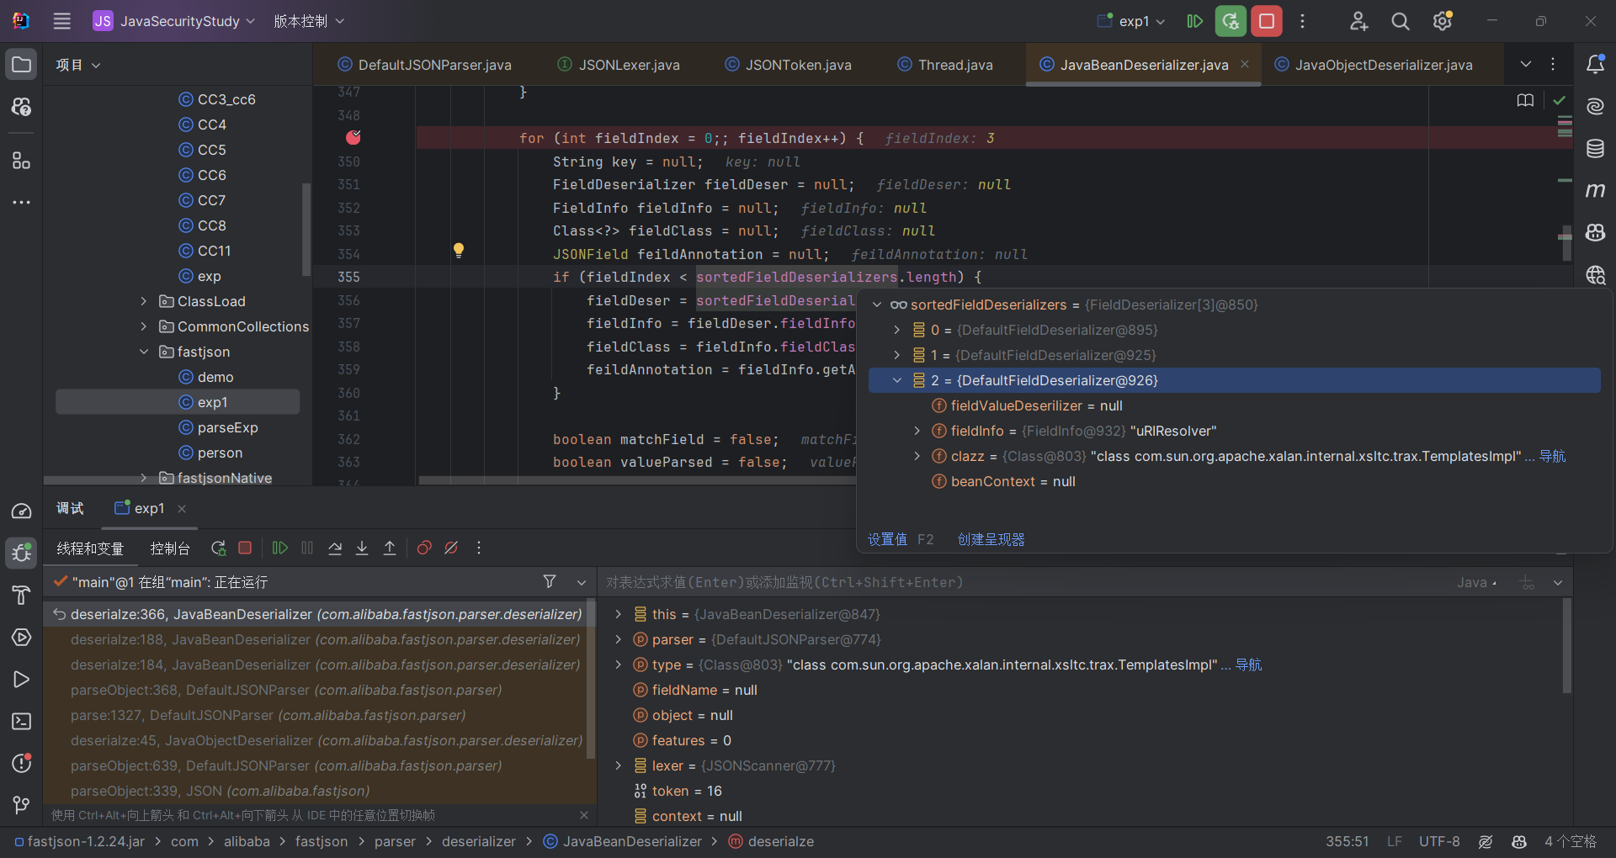Close the exp1 debug session tab

[182, 508]
